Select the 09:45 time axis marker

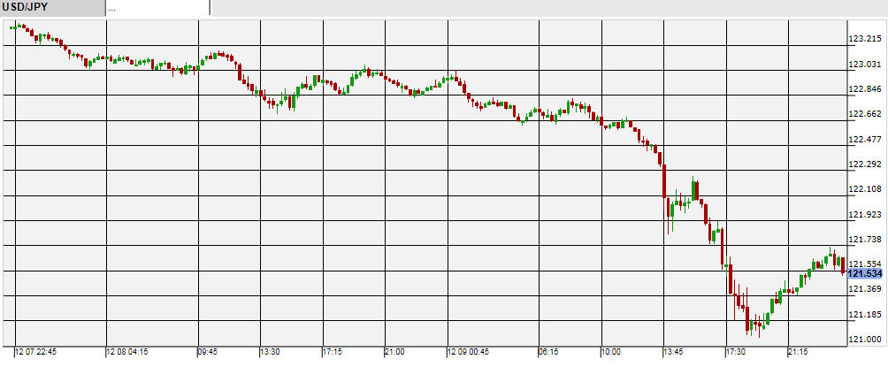point(207,352)
